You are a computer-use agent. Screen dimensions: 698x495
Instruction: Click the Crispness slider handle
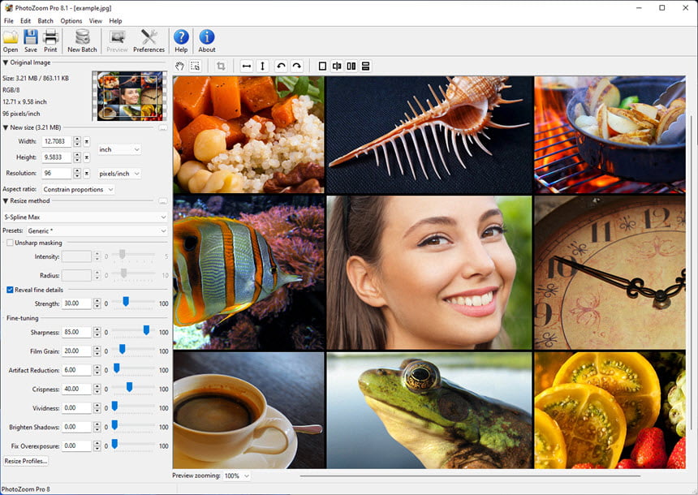click(x=129, y=387)
